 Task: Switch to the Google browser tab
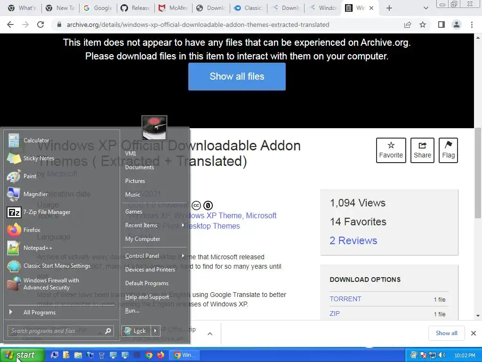tap(98, 8)
